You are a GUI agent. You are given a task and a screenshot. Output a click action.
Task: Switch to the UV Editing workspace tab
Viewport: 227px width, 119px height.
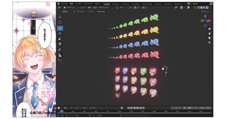point(136,4)
